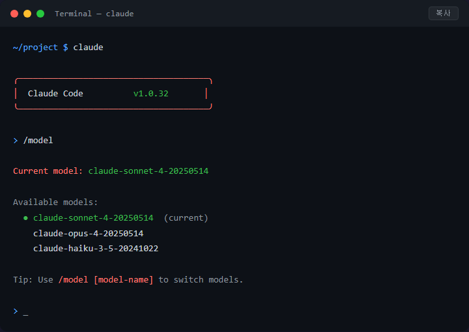Click the yellow minimize window dot
Screen dimensions: 469x332
[27, 14]
